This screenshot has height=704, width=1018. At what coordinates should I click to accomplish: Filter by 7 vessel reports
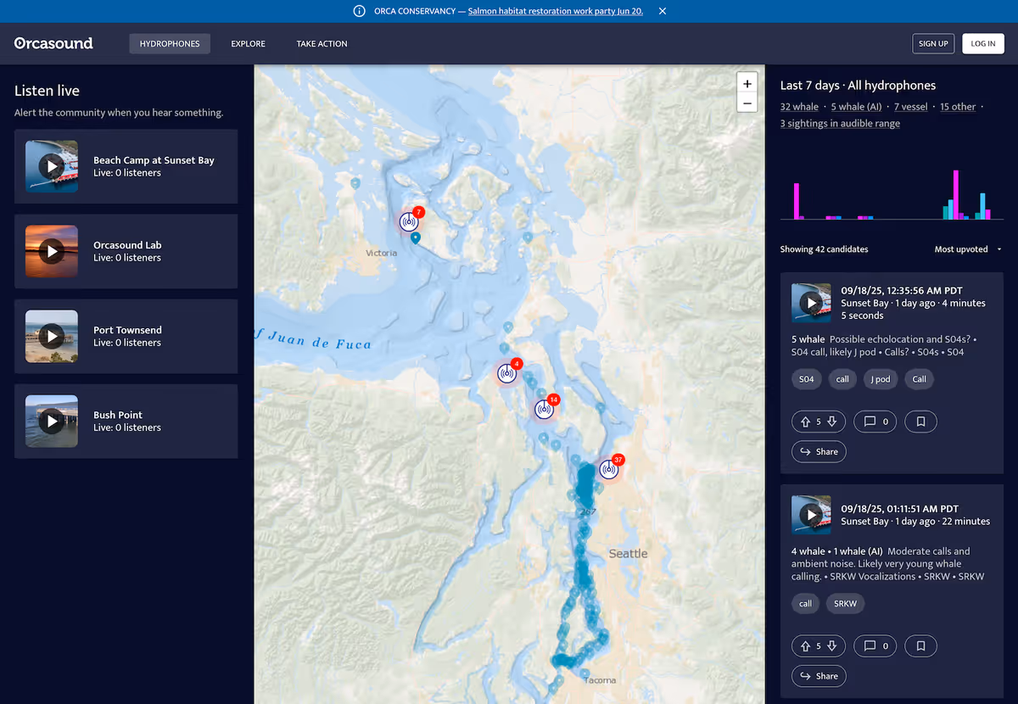click(911, 107)
